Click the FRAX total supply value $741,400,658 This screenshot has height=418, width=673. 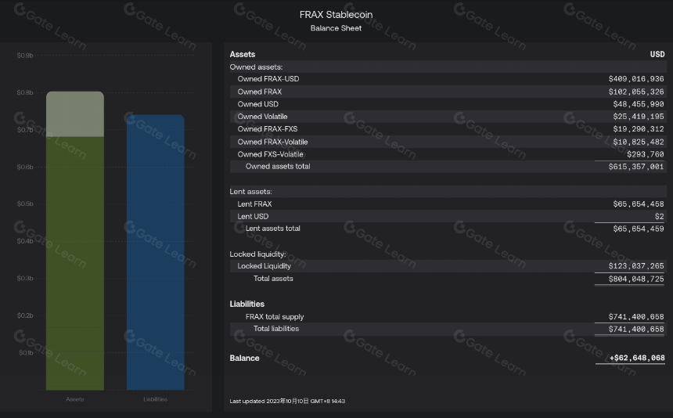636,317
